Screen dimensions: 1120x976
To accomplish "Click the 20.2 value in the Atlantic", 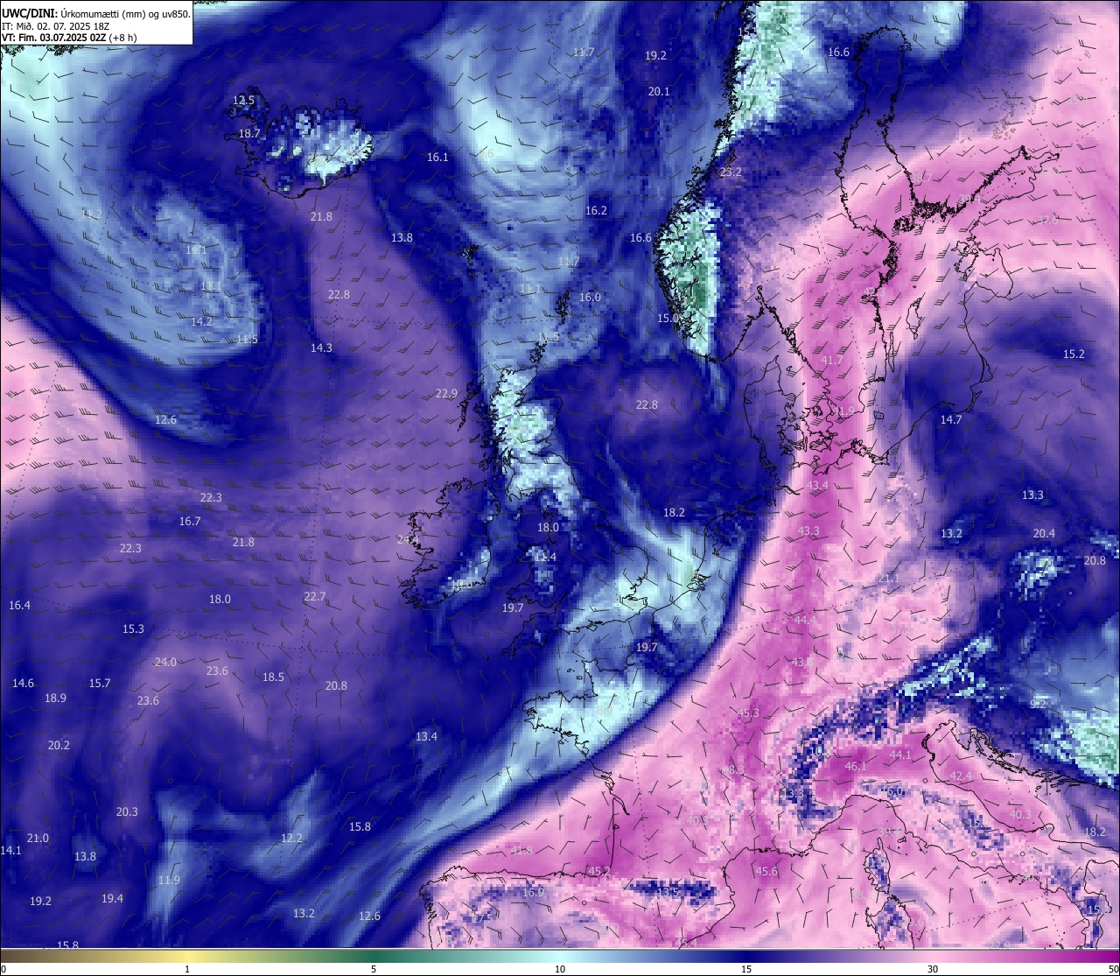I will point(59,746).
